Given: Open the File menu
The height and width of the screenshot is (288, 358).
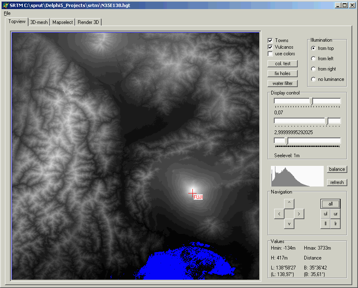Looking at the screenshot, I should 7,13.
